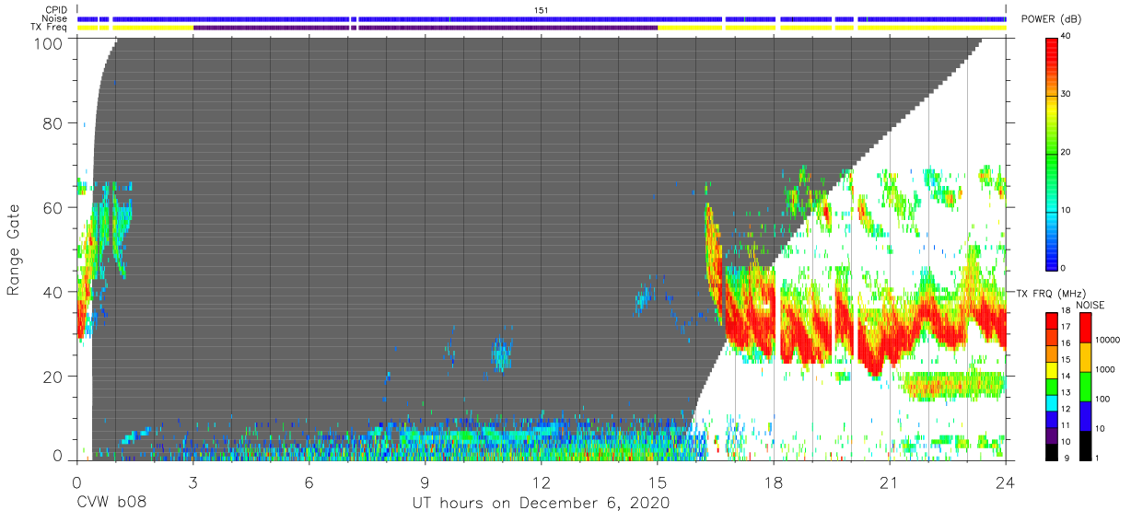Click the red swatch in the TX FRQ legend
The image size is (1131, 522).
pyautogui.click(x=1051, y=320)
